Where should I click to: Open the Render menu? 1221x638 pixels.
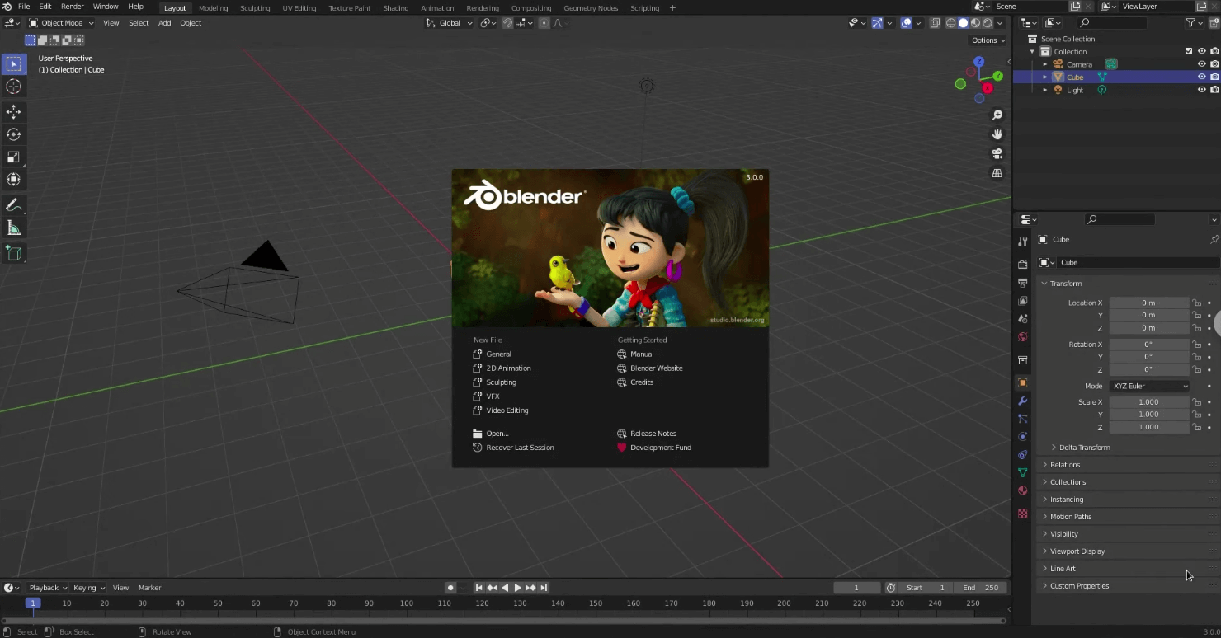point(73,7)
